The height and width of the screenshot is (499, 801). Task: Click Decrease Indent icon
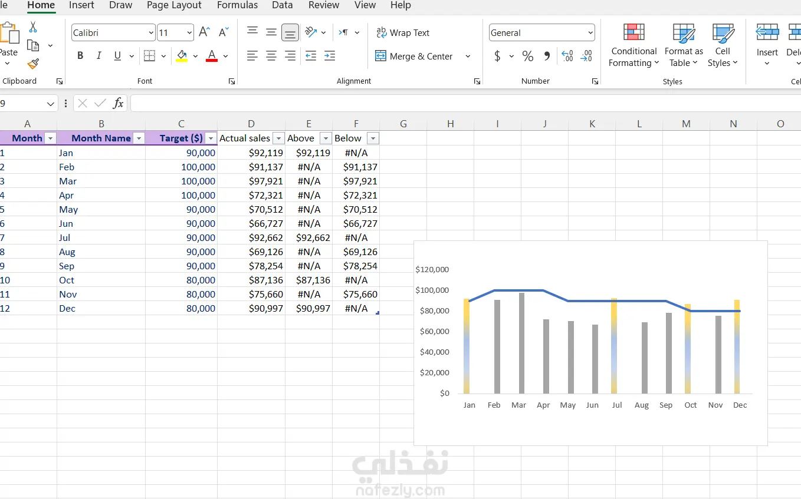pyautogui.click(x=311, y=56)
